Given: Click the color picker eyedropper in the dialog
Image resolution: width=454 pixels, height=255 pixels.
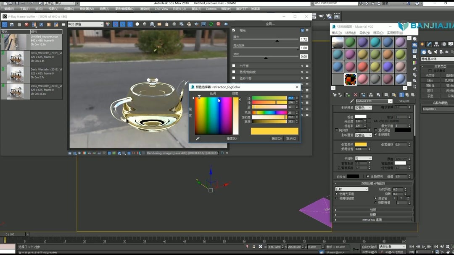Looking at the screenshot, I should (x=198, y=138).
